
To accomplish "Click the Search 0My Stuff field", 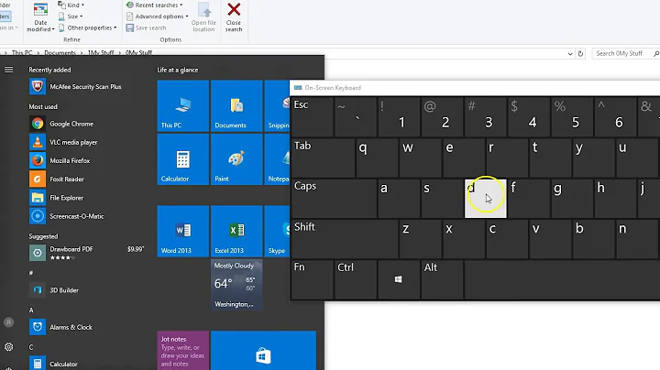I will [x=625, y=53].
